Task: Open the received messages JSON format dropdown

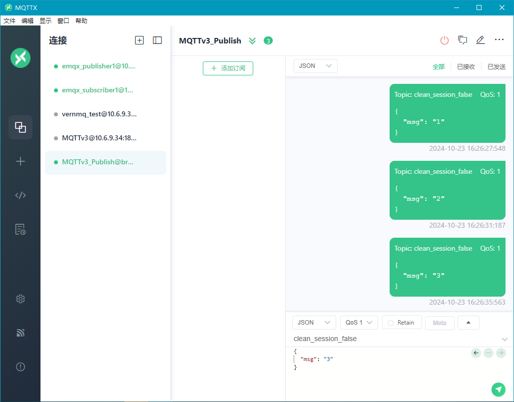Action: [x=315, y=66]
